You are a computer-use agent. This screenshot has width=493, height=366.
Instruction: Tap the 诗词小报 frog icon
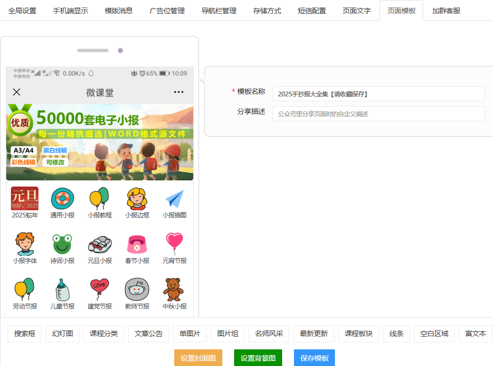[x=62, y=244]
